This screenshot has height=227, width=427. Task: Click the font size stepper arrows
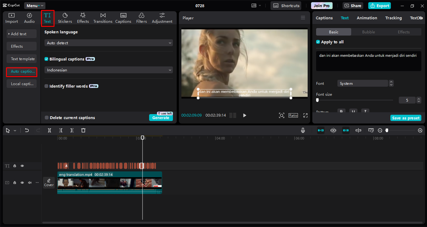(x=419, y=100)
